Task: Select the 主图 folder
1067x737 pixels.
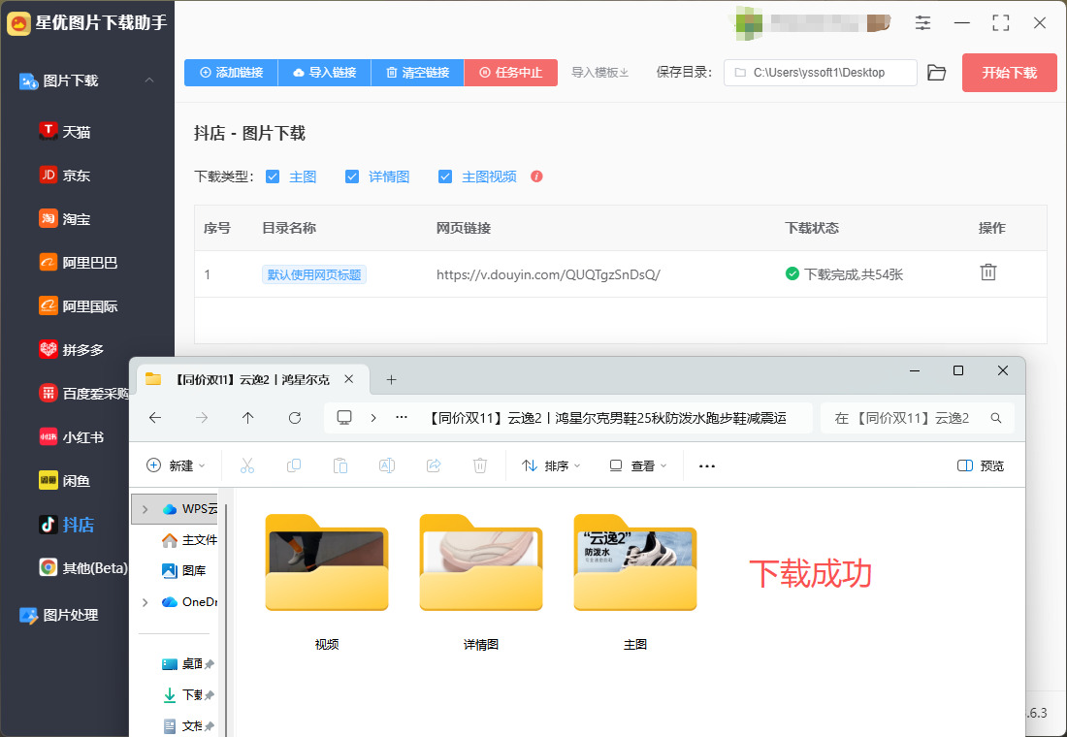Action: (x=635, y=583)
